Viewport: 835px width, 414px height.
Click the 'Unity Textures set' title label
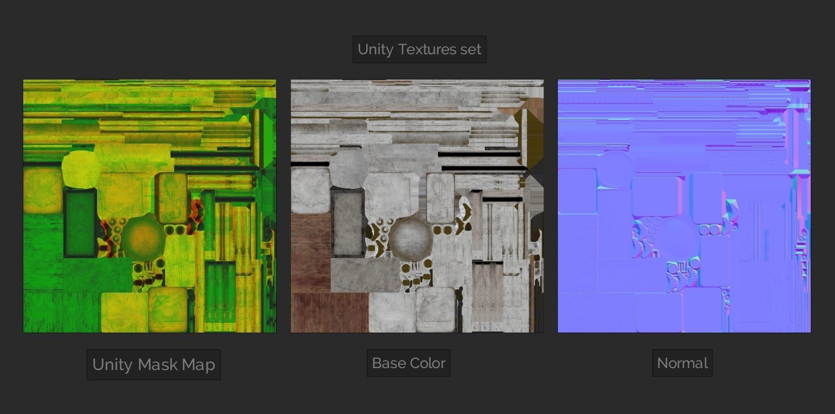(x=419, y=49)
